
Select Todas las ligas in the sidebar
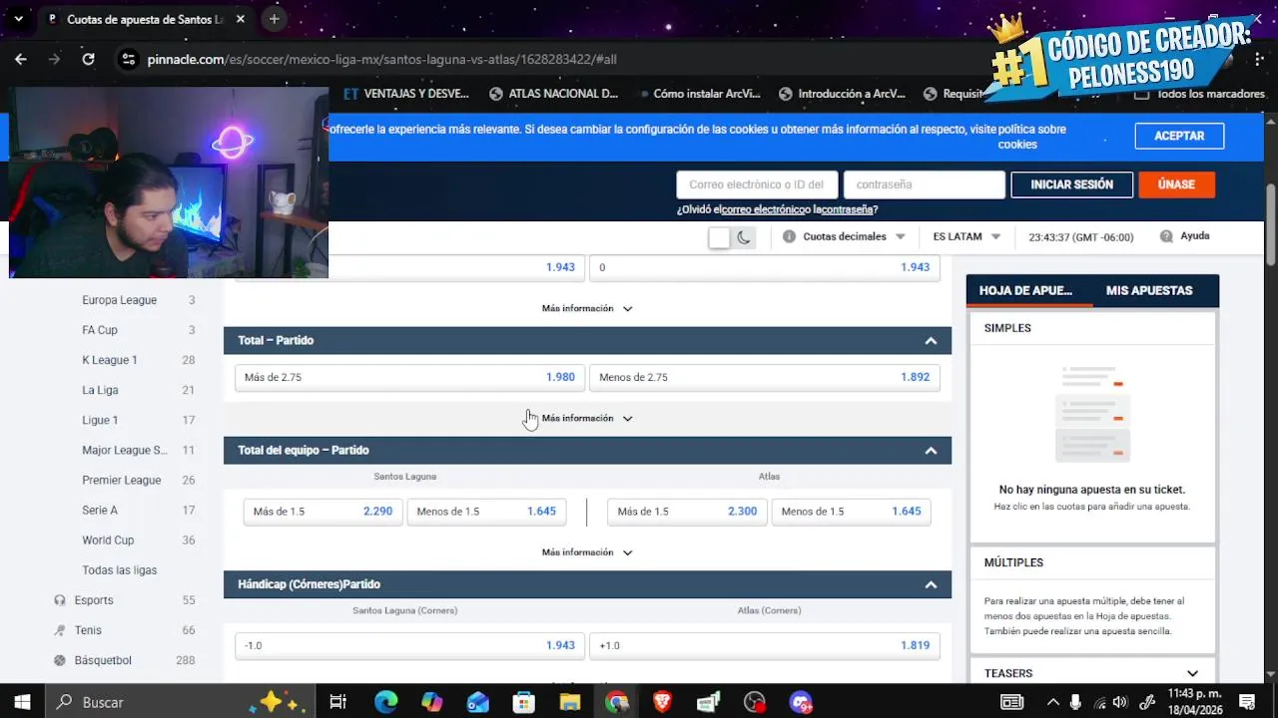120,570
